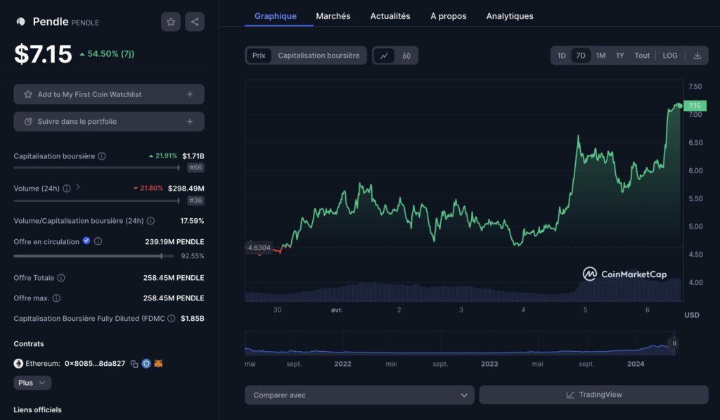Star Pendle as a favorite
720x420 pixels.
[170, 22]
